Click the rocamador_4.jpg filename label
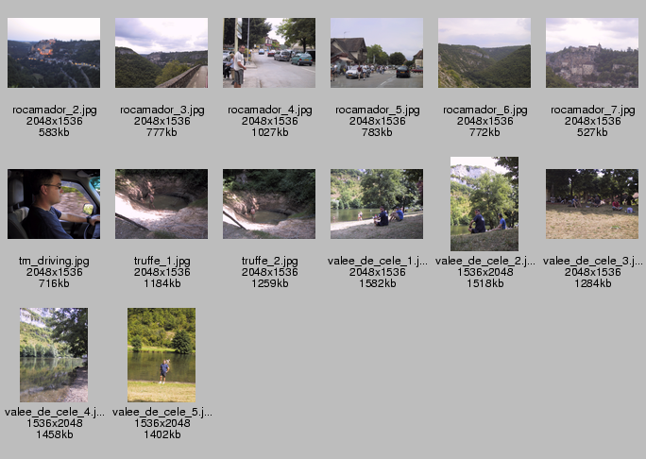The height and width of the screenshot is (459, 646). [x=270, y=110]
